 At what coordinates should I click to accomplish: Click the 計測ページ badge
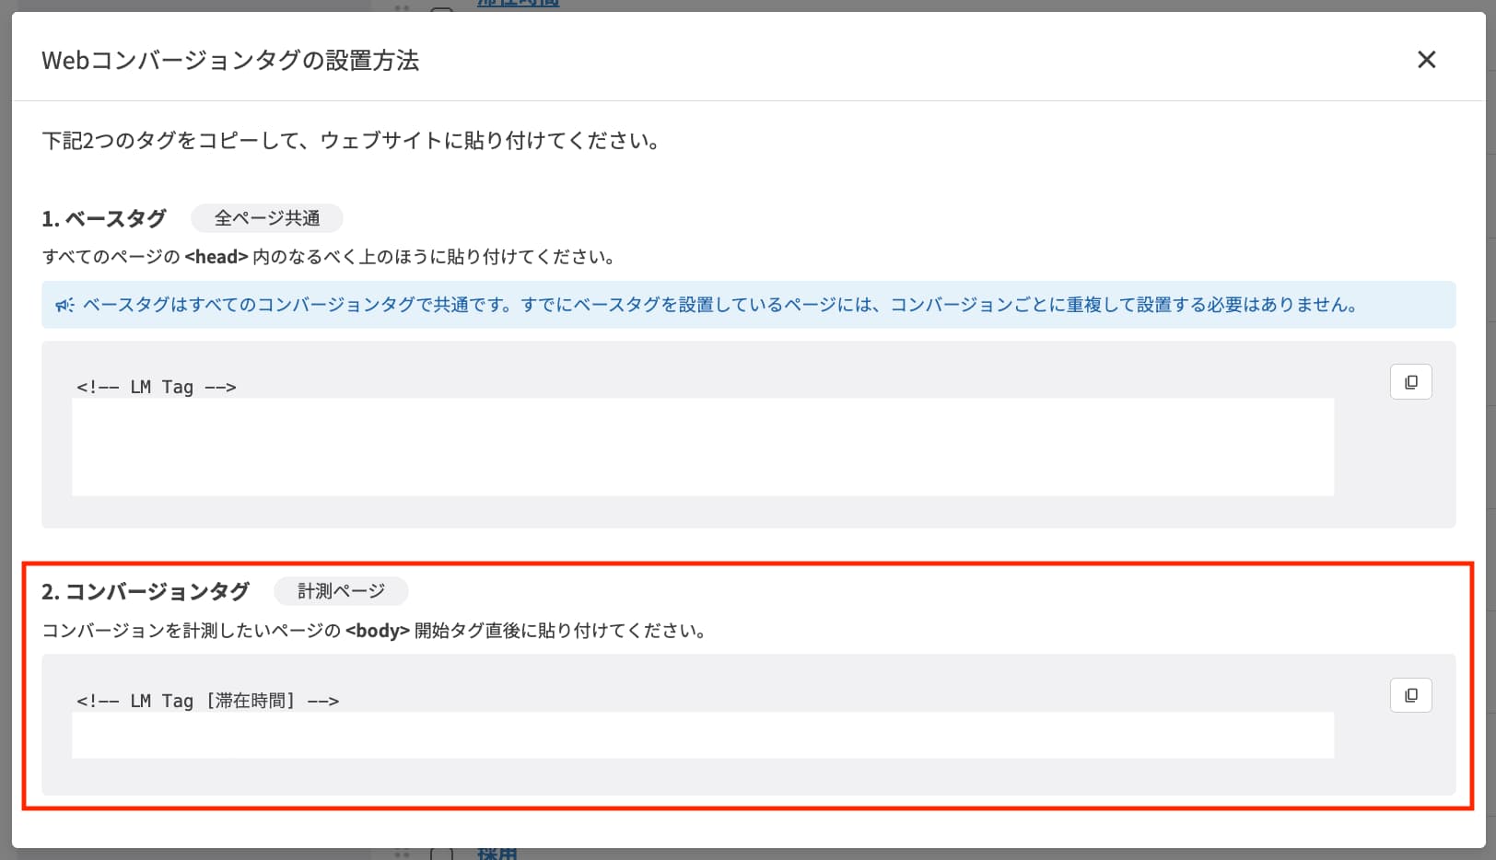coord(341,591)
